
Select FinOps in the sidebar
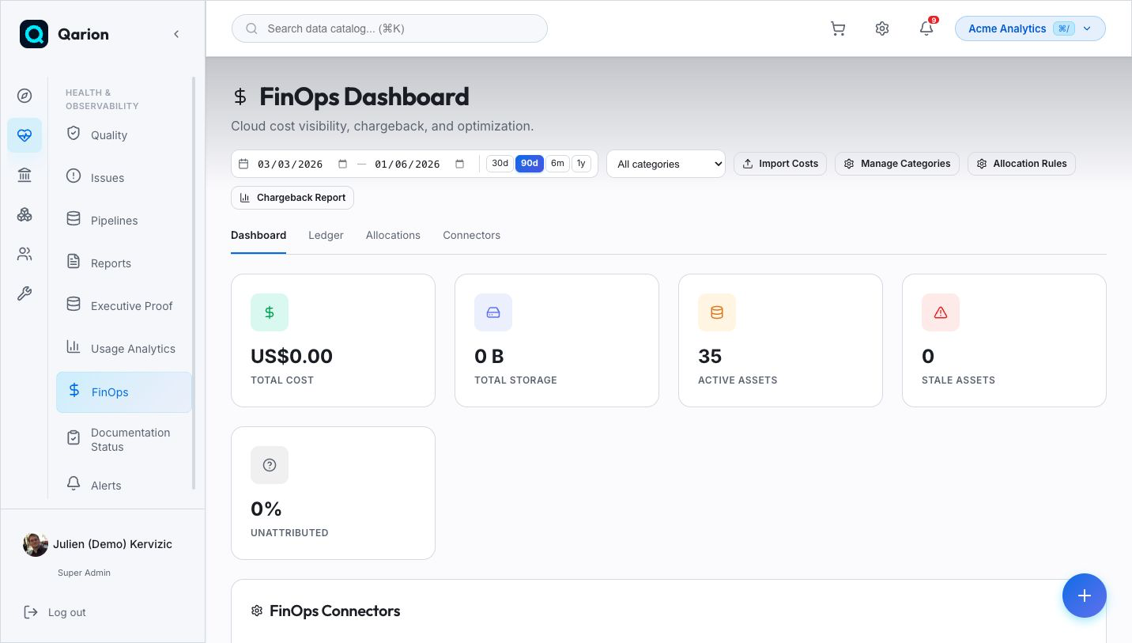(124, 392)
